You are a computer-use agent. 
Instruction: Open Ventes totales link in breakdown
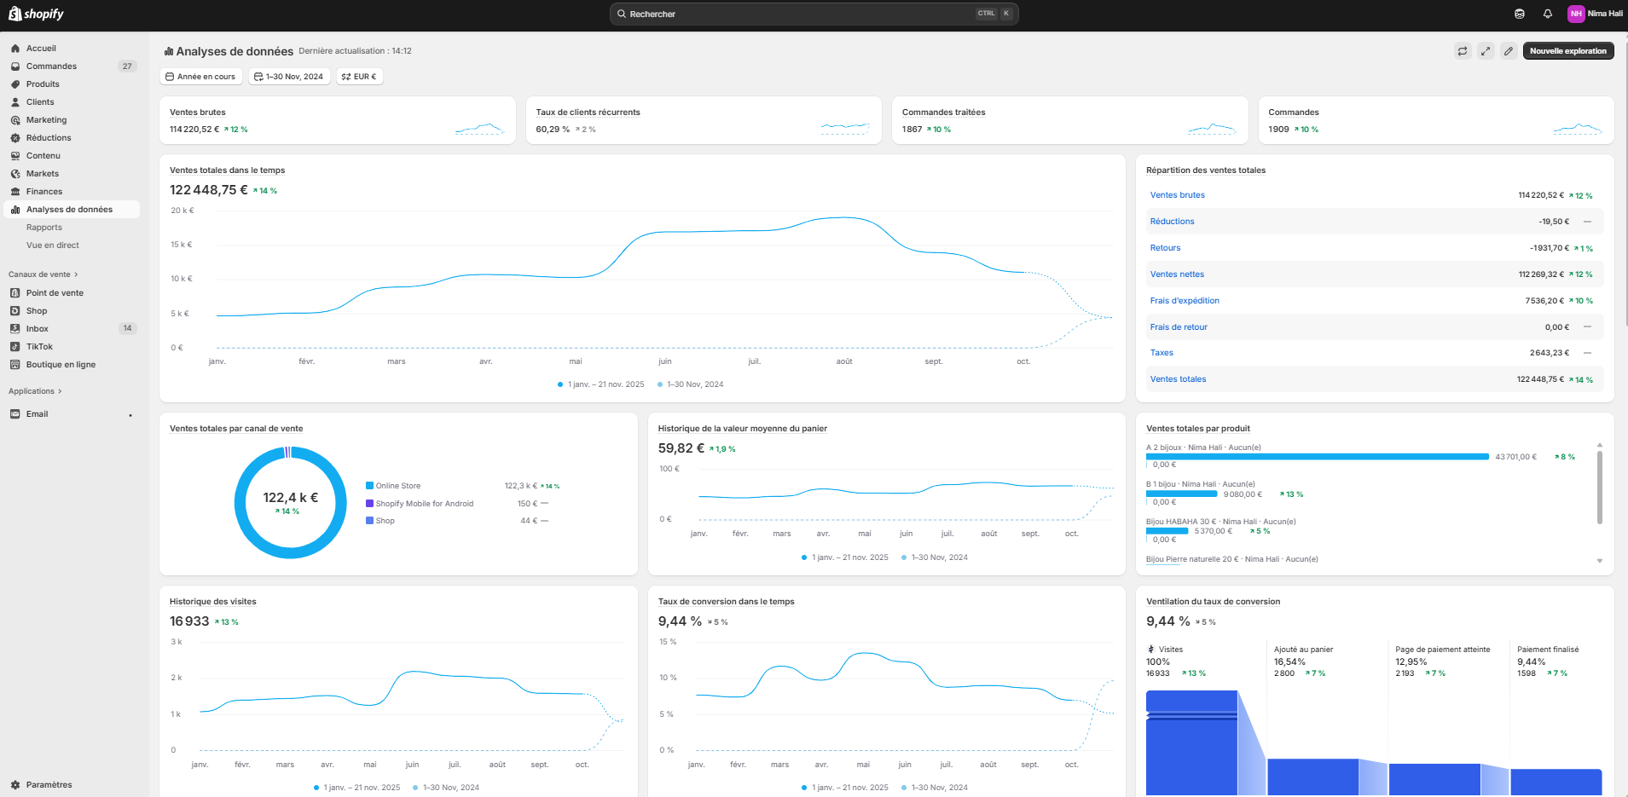1178,379
